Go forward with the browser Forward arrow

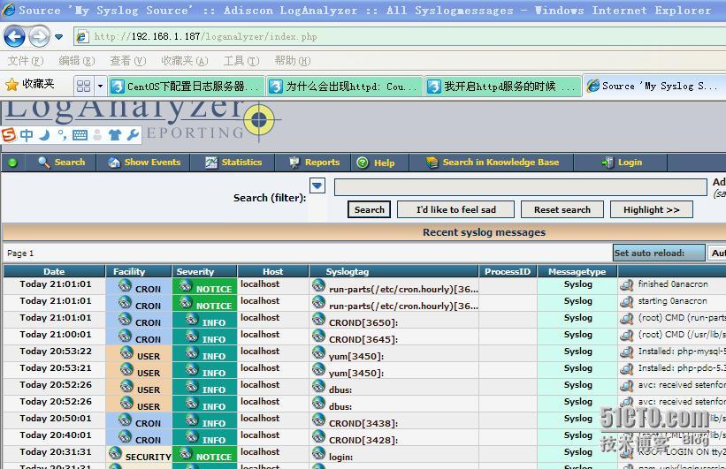(40, 36)
